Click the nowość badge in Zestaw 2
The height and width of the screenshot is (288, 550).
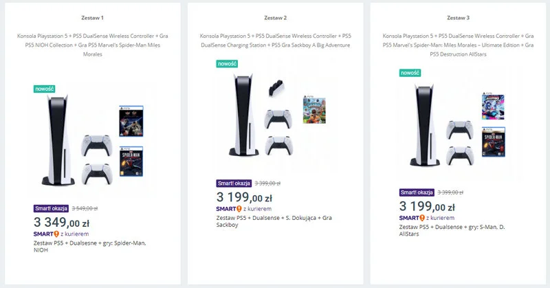coord(228,64)
